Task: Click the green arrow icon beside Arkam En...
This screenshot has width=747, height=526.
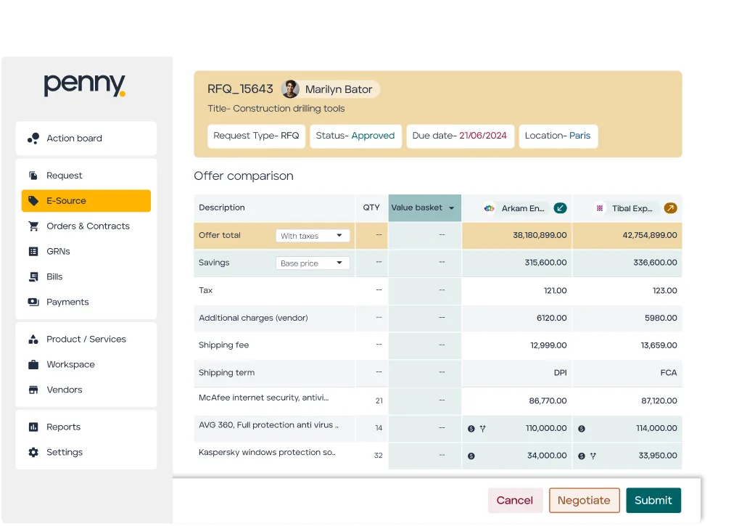Action: point(560,207)
